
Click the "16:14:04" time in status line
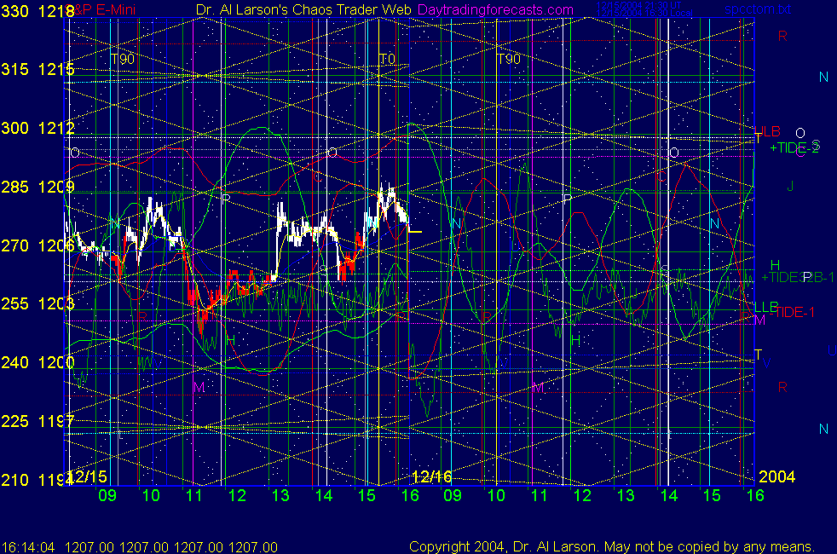(28, 547)
